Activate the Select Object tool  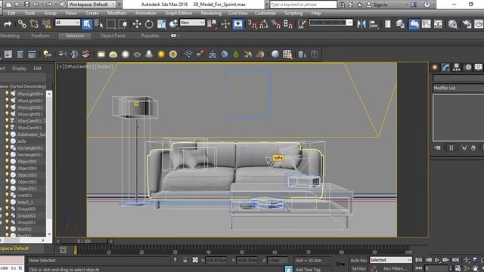tap(87, 23)
